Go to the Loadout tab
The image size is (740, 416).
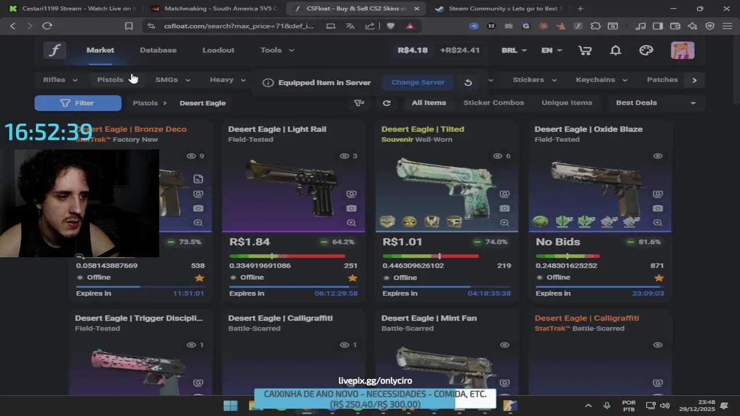(x=219, y=50)
